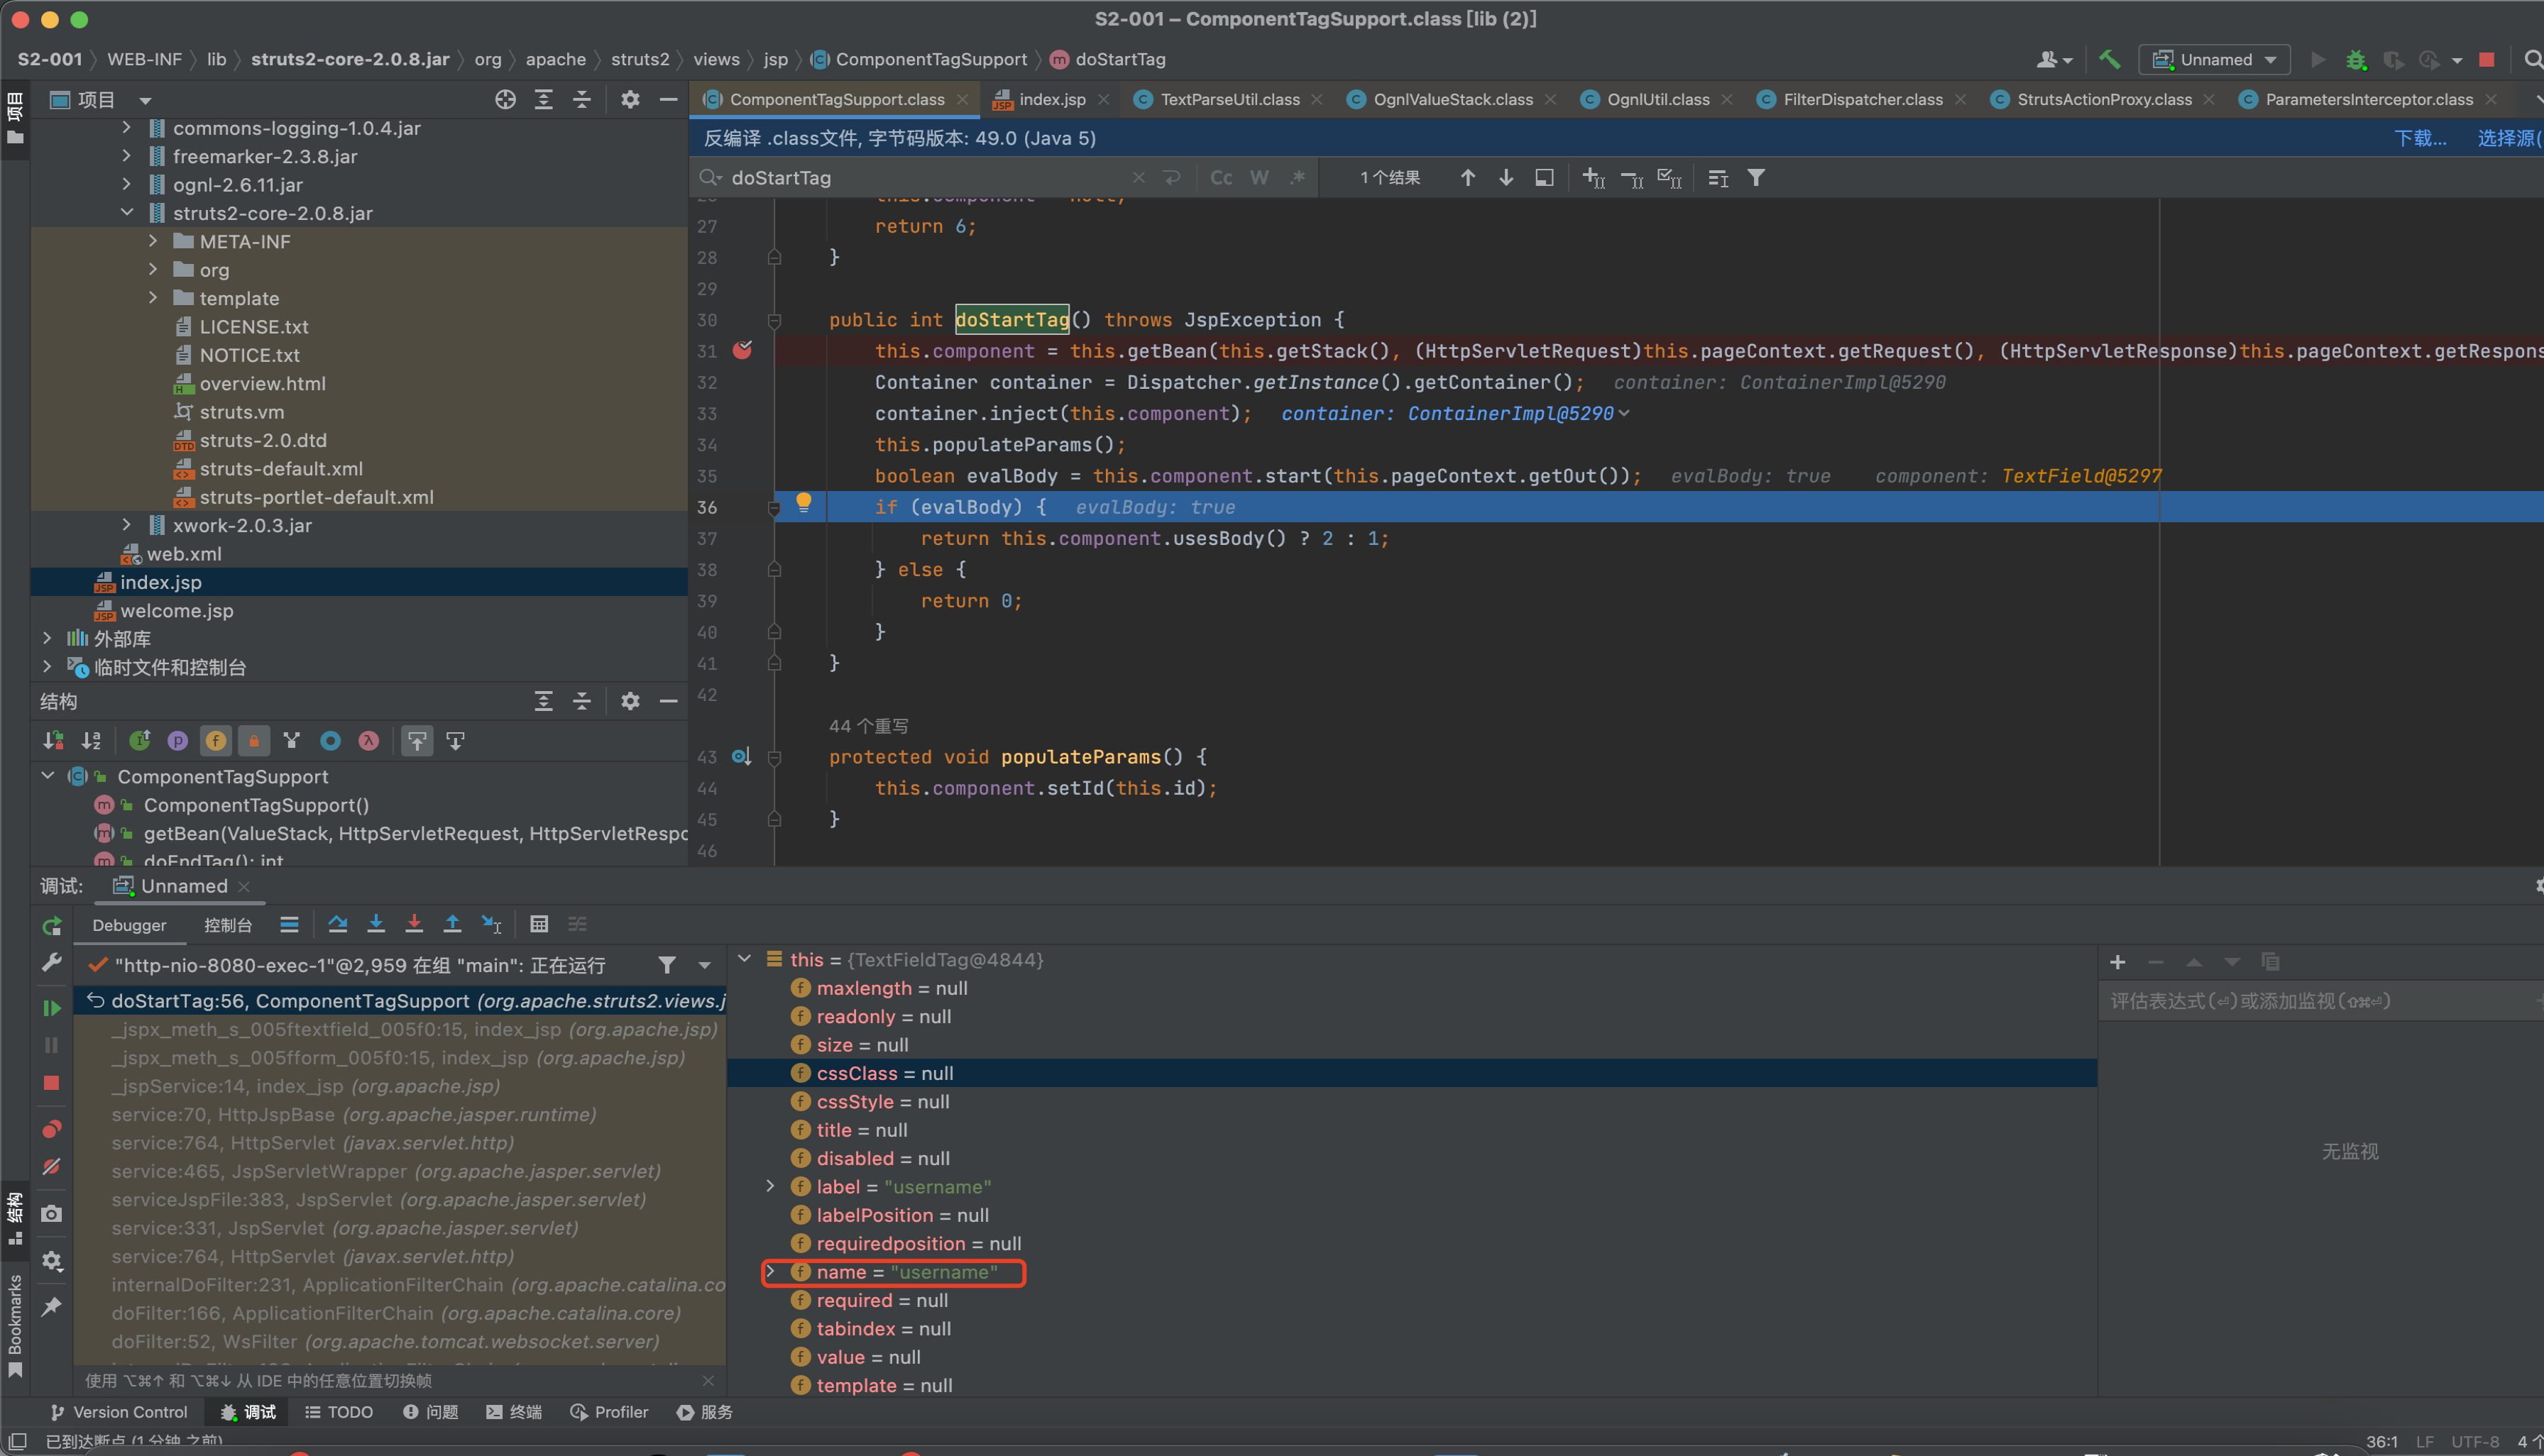Expand the label variable in debugger

click(770, 1186)
